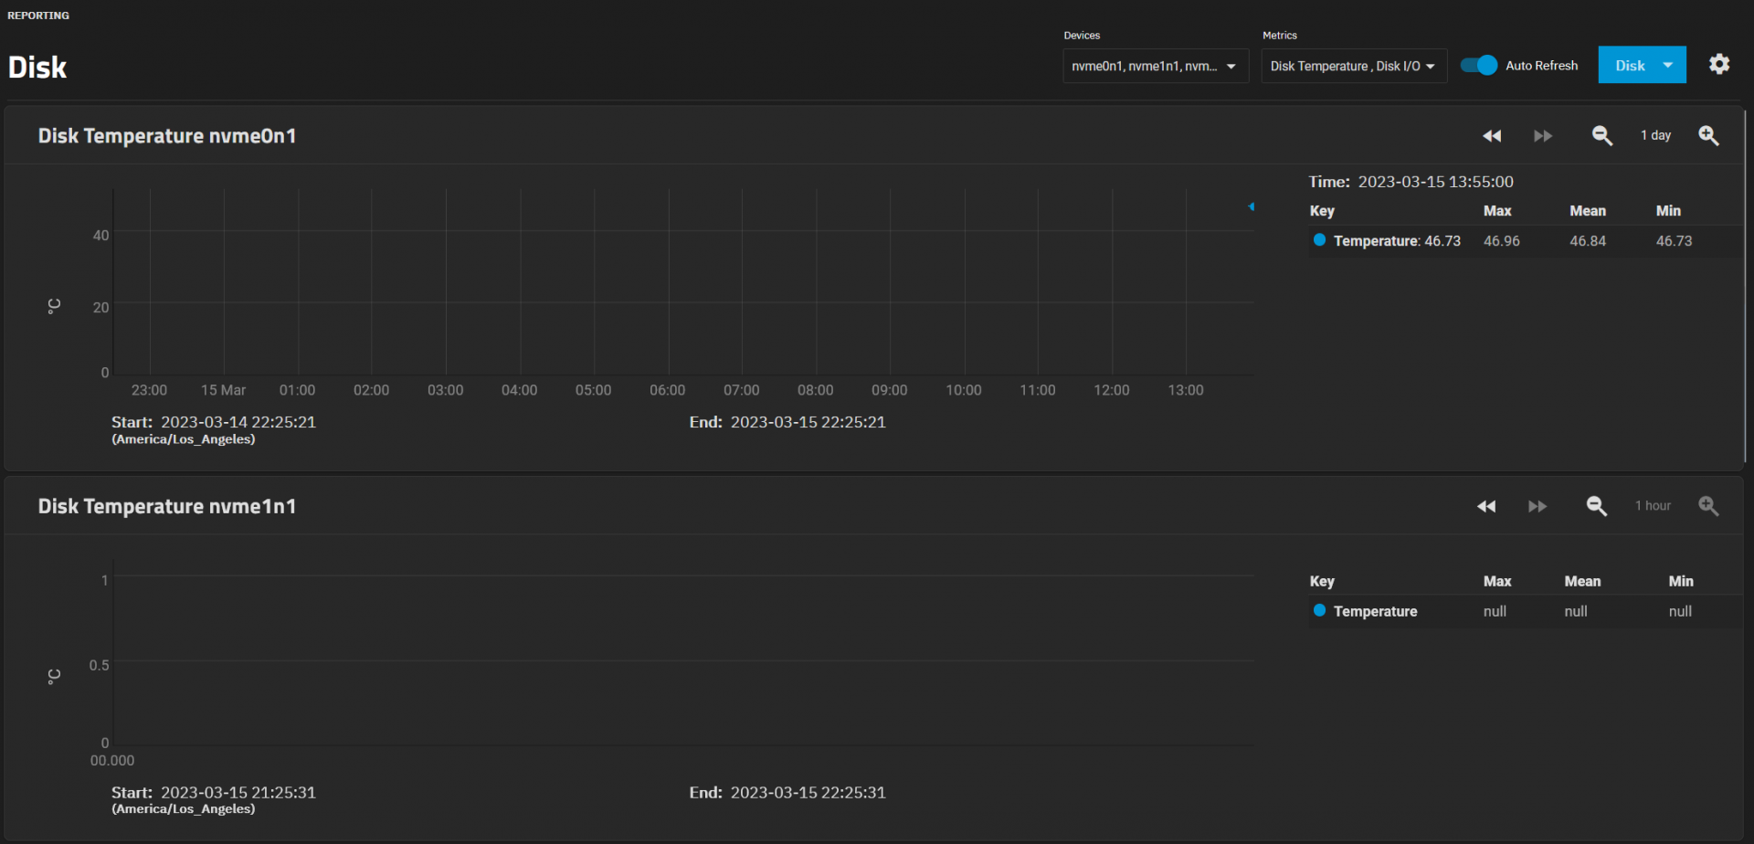The image size is (1754, 844).
Task: Click the '1 day' timeframe label
Action: click(x=1655, y=135)
